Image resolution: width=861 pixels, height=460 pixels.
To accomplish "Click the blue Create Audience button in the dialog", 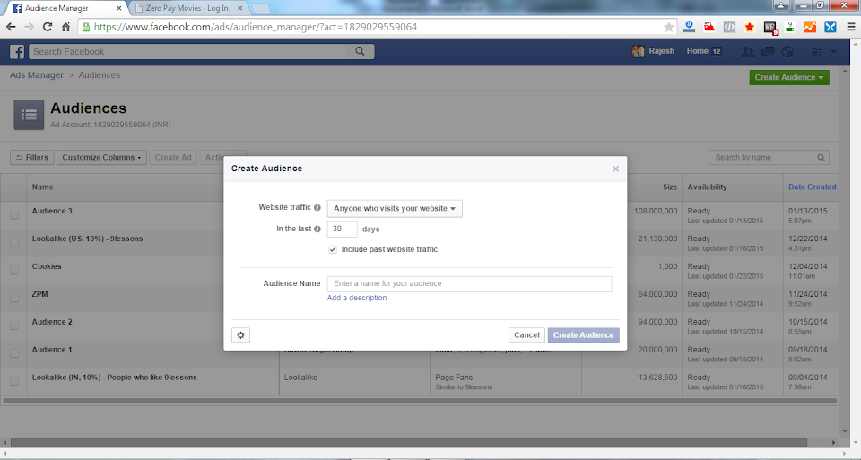I will (x=583, y=334).
